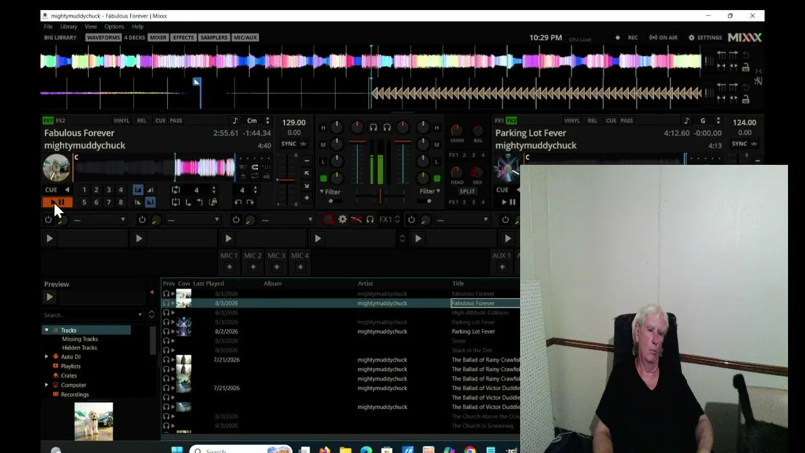805x453 pixels.
Task: Trigger hotcue 6 on Deck 1
Action: click(96, 202)
